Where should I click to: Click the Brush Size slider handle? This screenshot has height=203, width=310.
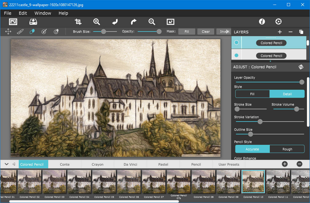point(103,32)
